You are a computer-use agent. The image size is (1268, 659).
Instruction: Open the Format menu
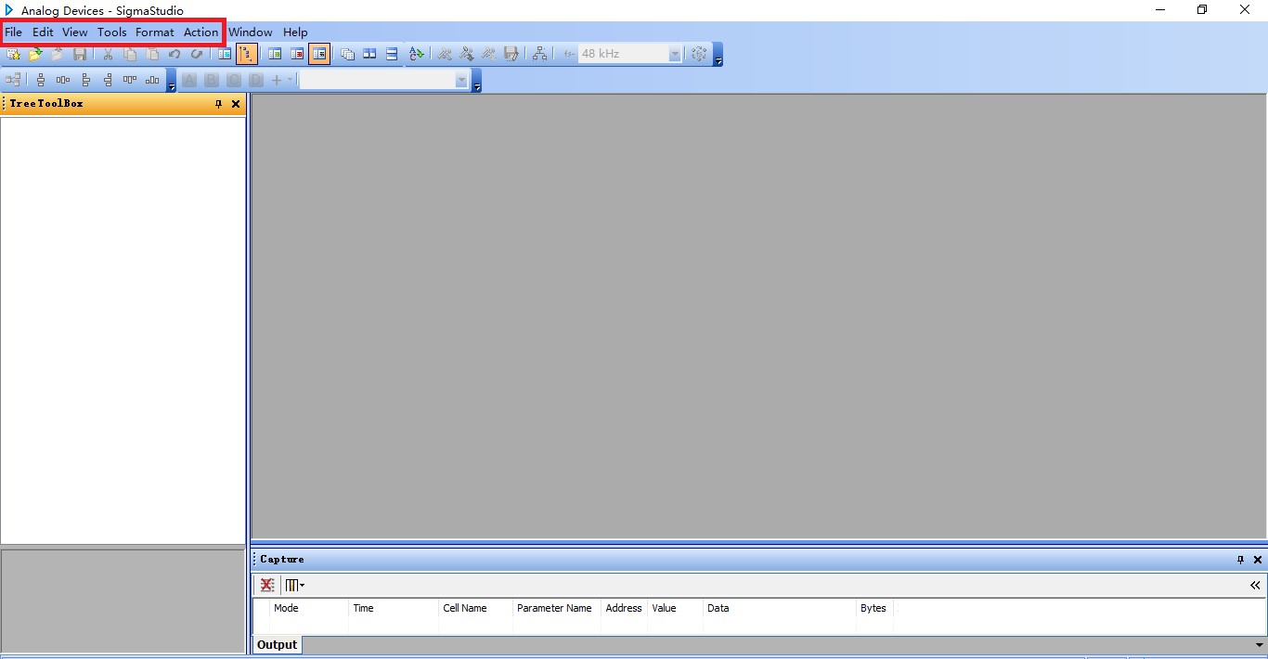[155, 32]
